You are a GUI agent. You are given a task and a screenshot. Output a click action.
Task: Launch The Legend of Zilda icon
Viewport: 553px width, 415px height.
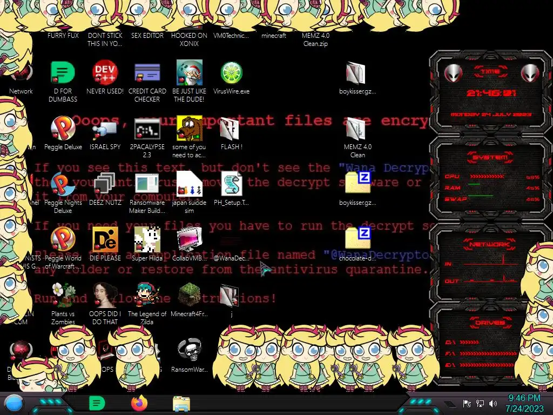click(x=147, y=295)
